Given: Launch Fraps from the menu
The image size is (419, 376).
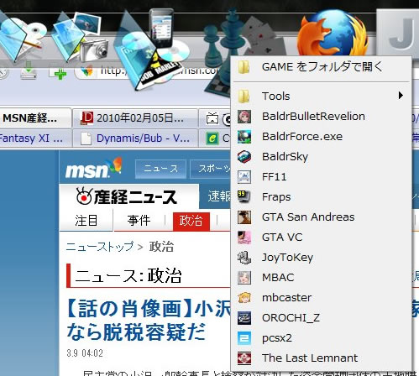Looking at the screenshot, I should coord(321,197).
